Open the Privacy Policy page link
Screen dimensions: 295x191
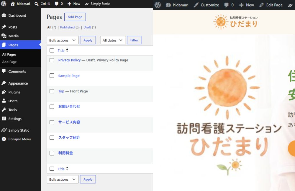(69, 60)
